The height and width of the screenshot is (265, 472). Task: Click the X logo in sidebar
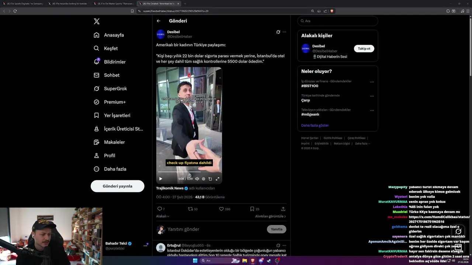(97, 21)
